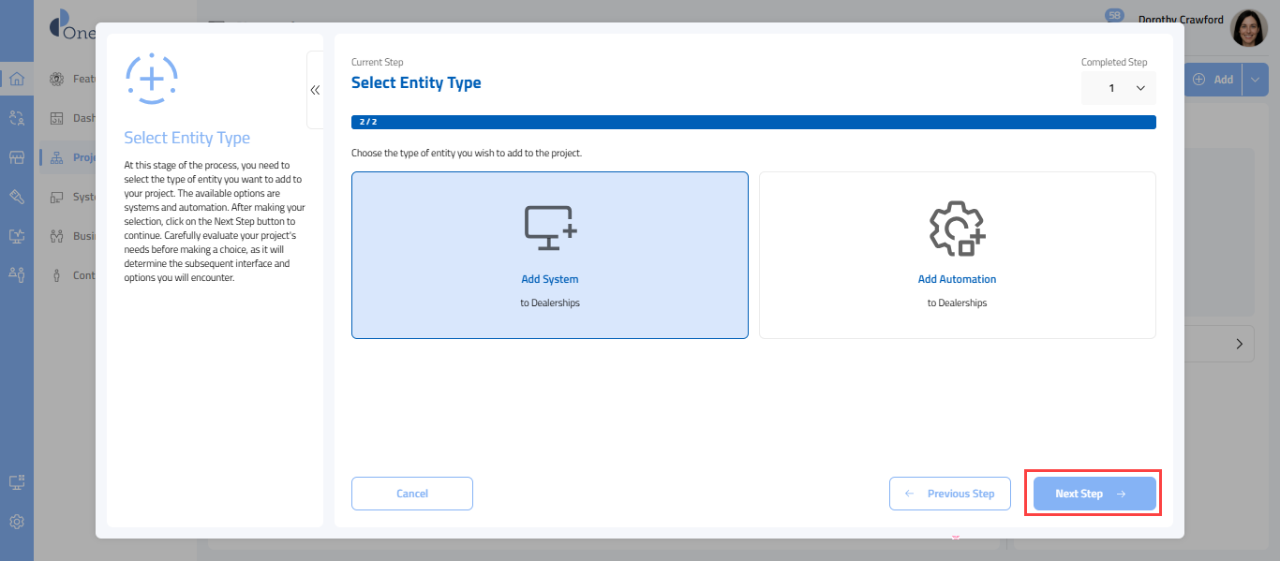Click the user exchange icon in the sidebar

(x=16, y=118)
